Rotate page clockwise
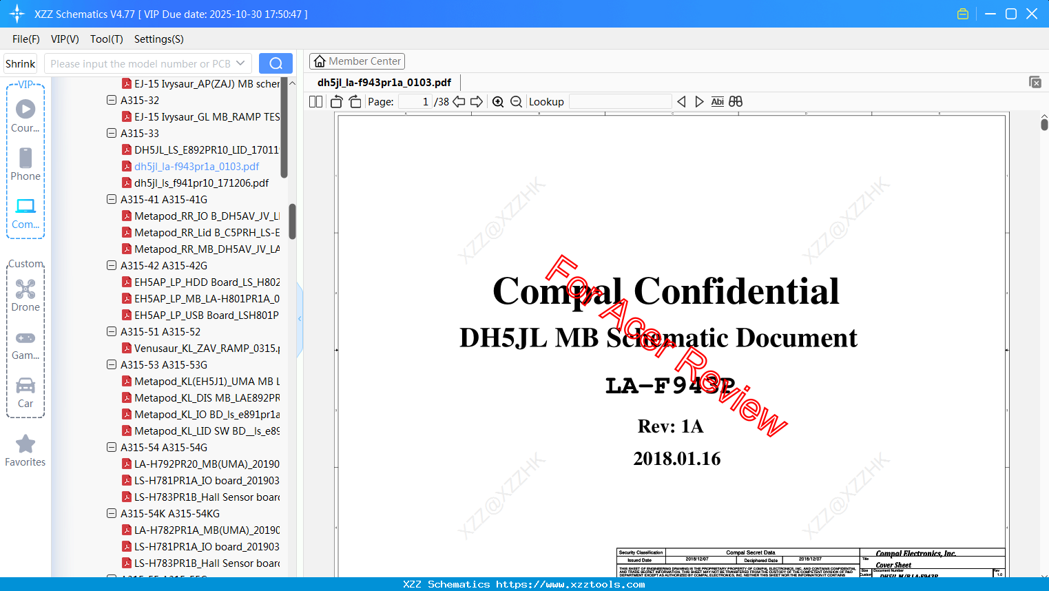Screen dimensions: 1049x591 click(355, 102)
